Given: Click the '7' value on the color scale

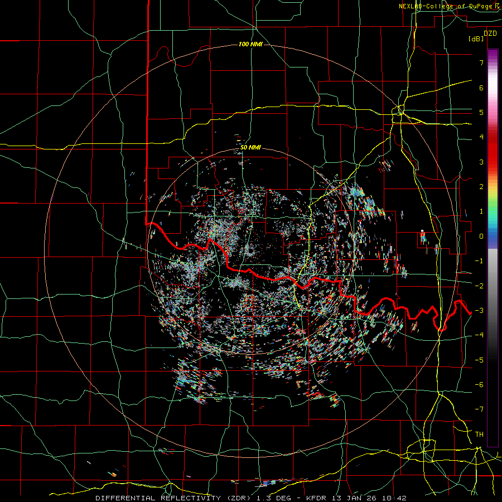Looking at the screenshot, I should point(481,62).
